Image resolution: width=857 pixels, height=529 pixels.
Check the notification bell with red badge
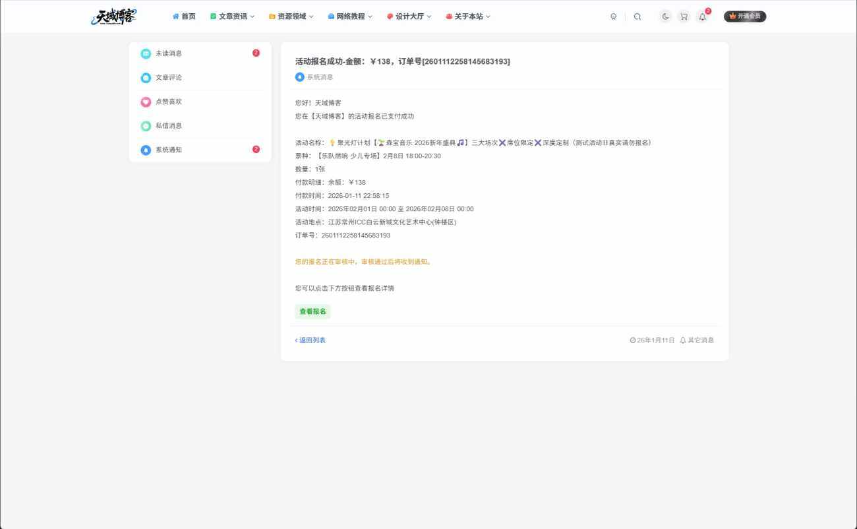[x=702, y=16]
